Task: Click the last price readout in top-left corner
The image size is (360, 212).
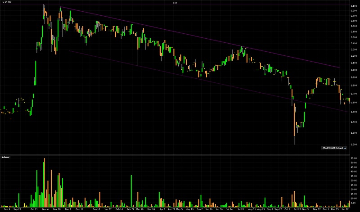Action: [x=6, y=2]
